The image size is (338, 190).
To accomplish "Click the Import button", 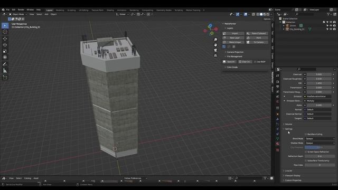I will tap(233, 33).
